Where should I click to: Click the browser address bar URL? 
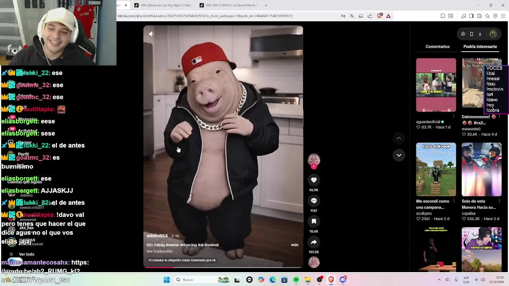[205, 16]
